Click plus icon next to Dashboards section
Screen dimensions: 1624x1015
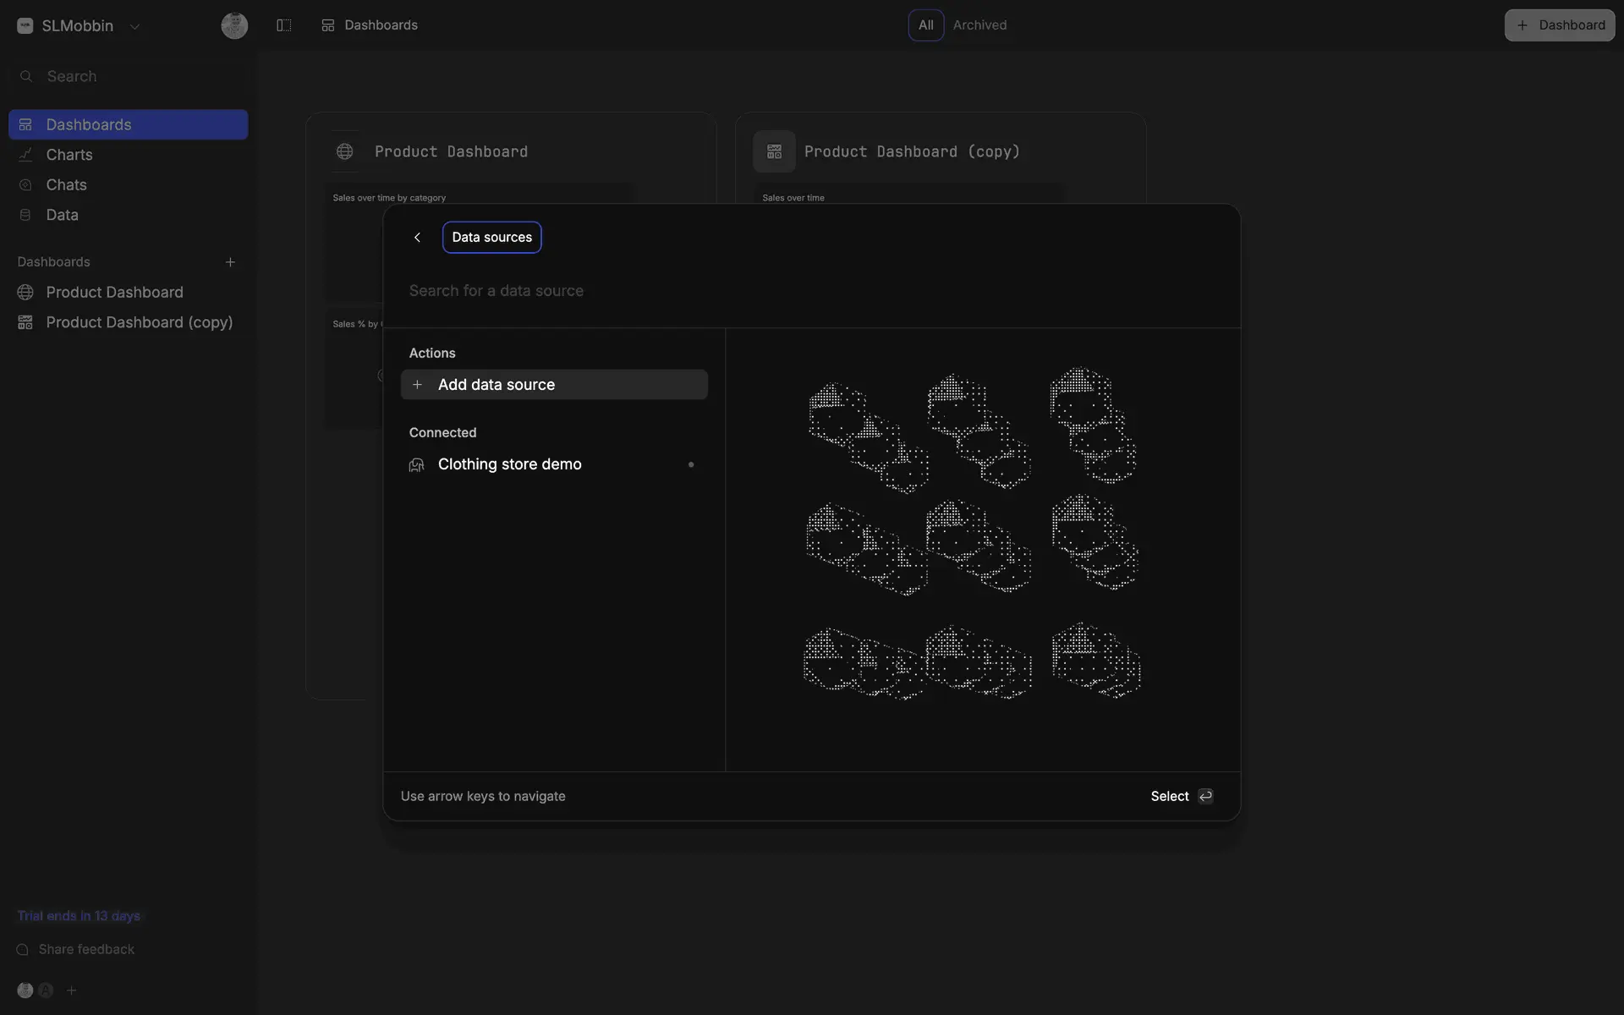[x=230, y=262]
